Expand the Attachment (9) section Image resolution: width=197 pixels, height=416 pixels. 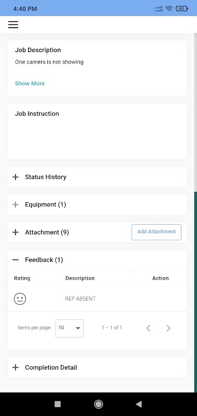coord(70,232)
